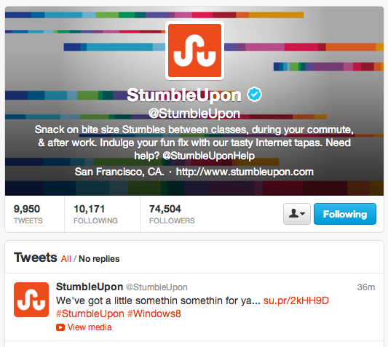Open the @StumbleUponHelp mention in bio

point(209,156)
